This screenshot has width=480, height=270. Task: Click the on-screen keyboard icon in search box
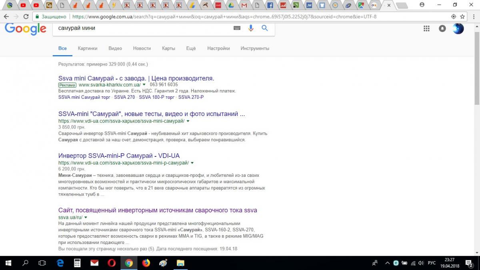[237, 28]
